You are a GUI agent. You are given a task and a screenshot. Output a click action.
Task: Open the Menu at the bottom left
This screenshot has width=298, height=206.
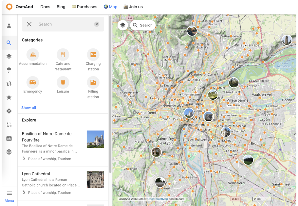coord(9,195)
